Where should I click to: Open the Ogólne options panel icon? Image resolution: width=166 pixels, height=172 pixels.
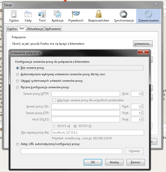[14, 16]
